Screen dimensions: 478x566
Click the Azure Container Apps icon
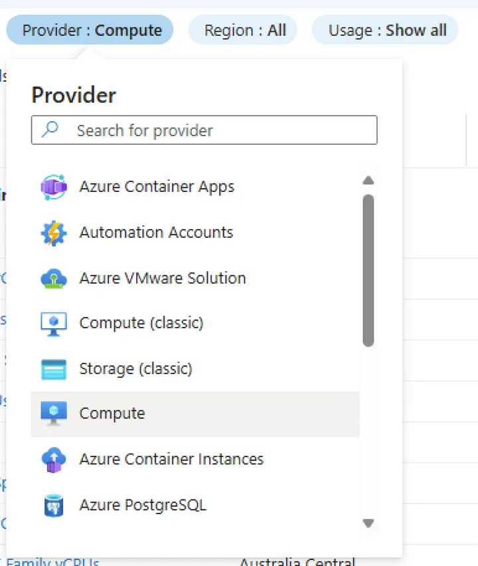coord(53,187)
